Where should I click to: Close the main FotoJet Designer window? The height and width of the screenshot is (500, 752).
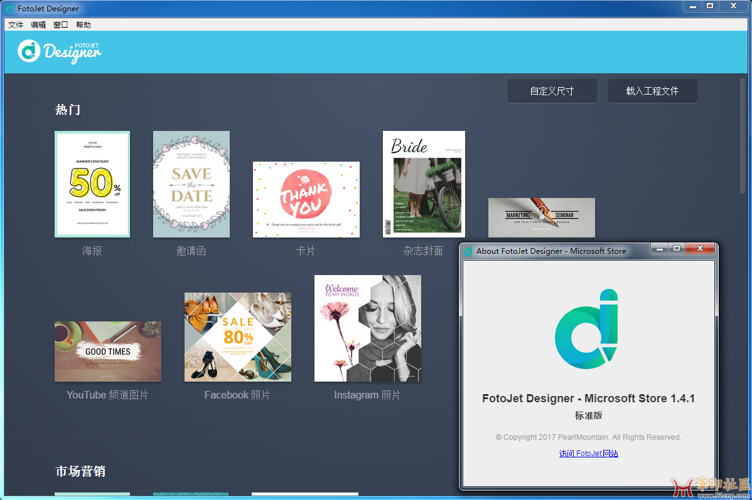coord(733,6)
